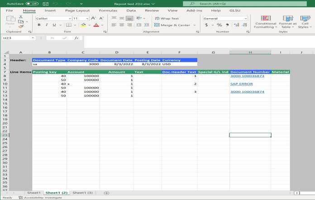Screen dimensions: 315x200
Task: Switch to Sheet1 (3) tab
Action: point(82,193)
